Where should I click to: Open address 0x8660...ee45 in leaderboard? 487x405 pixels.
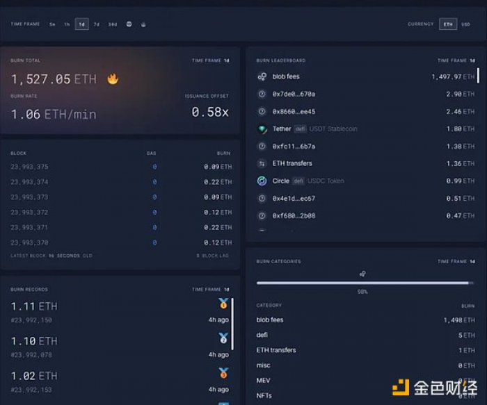(x=294, y=111)
